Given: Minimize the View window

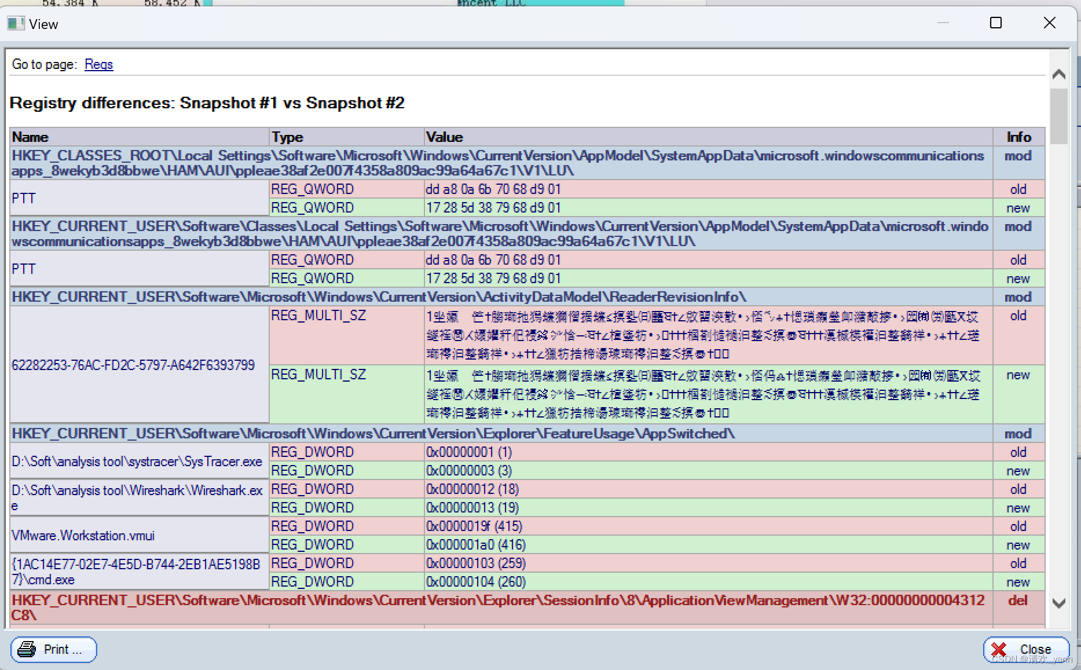Looking at the screenshot, I should pyautogui.click(x=943, y=23).
